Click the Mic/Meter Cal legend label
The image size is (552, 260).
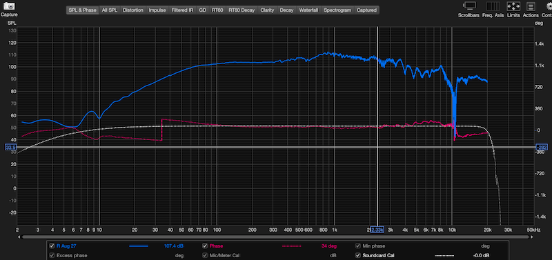225,255
